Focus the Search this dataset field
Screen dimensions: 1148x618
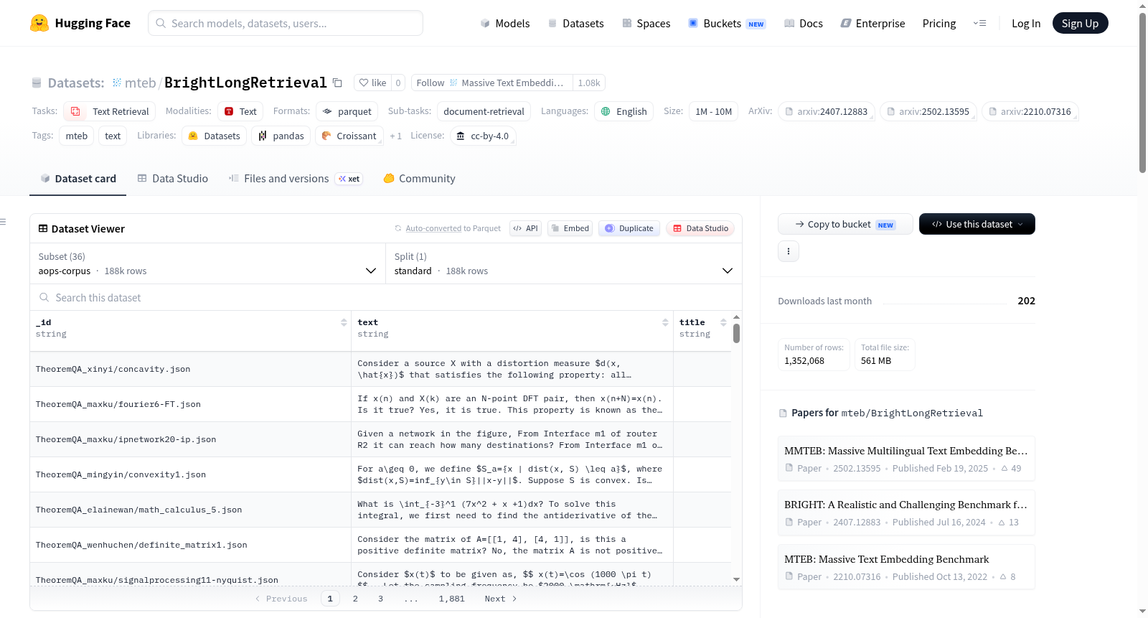coord(386,297)
